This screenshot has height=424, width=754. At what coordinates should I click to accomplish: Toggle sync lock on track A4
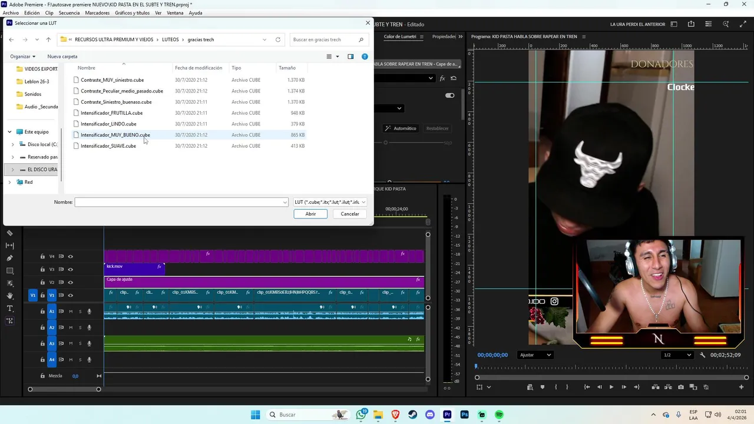coord(61,359)
